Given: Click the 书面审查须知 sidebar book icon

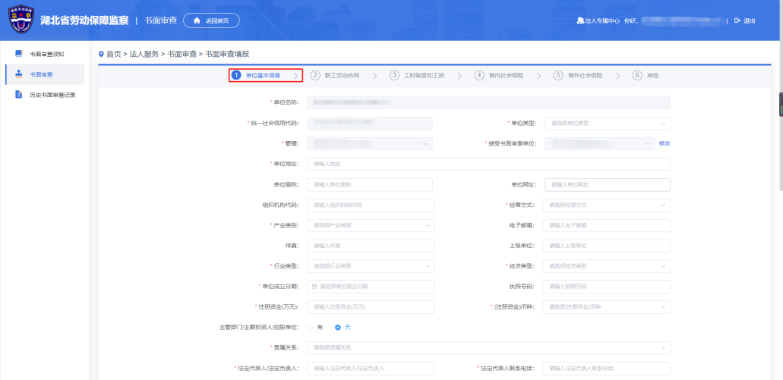Looking at the screenshot, I should pyautogui.click(x=19, y=54).
